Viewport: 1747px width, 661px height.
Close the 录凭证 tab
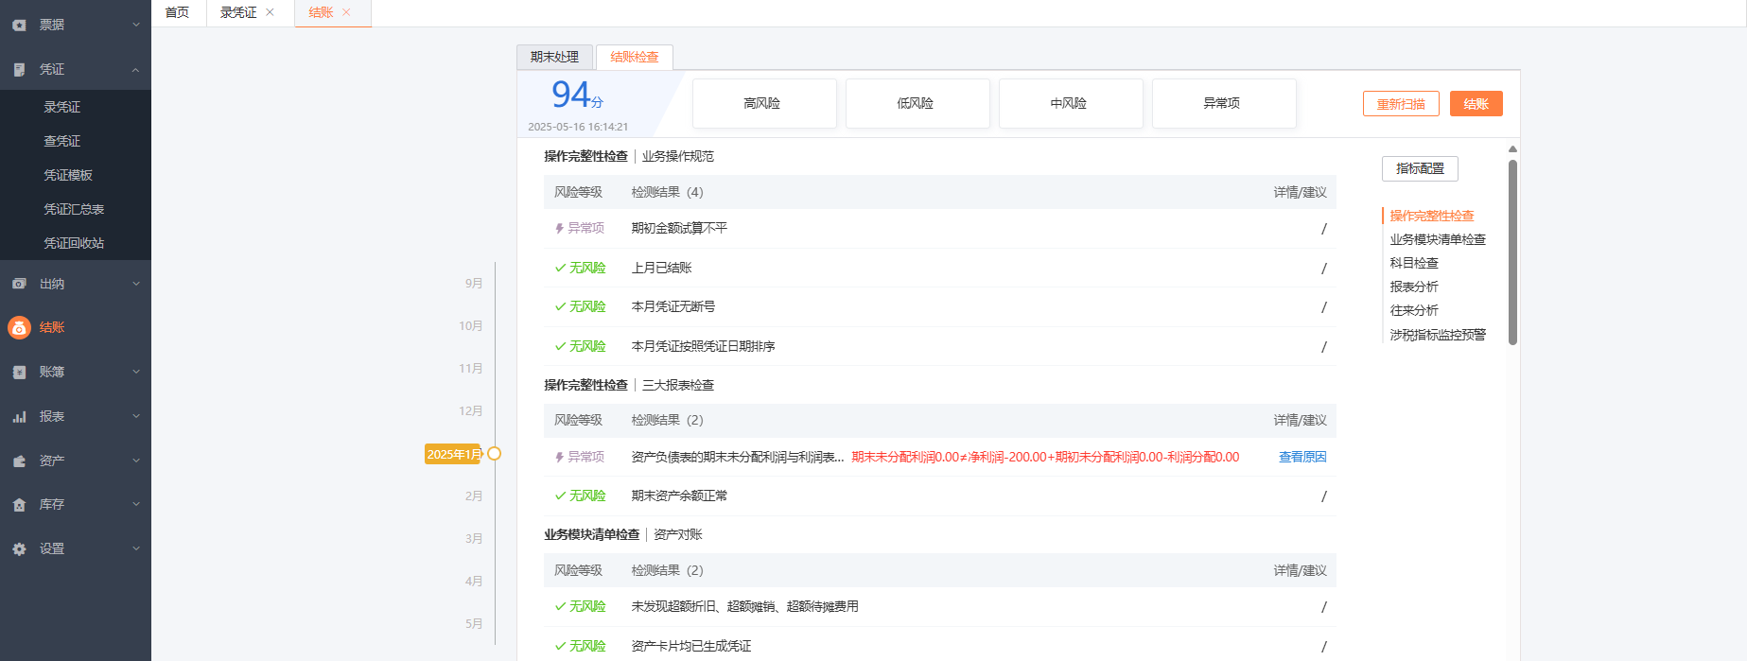(271, 12)
